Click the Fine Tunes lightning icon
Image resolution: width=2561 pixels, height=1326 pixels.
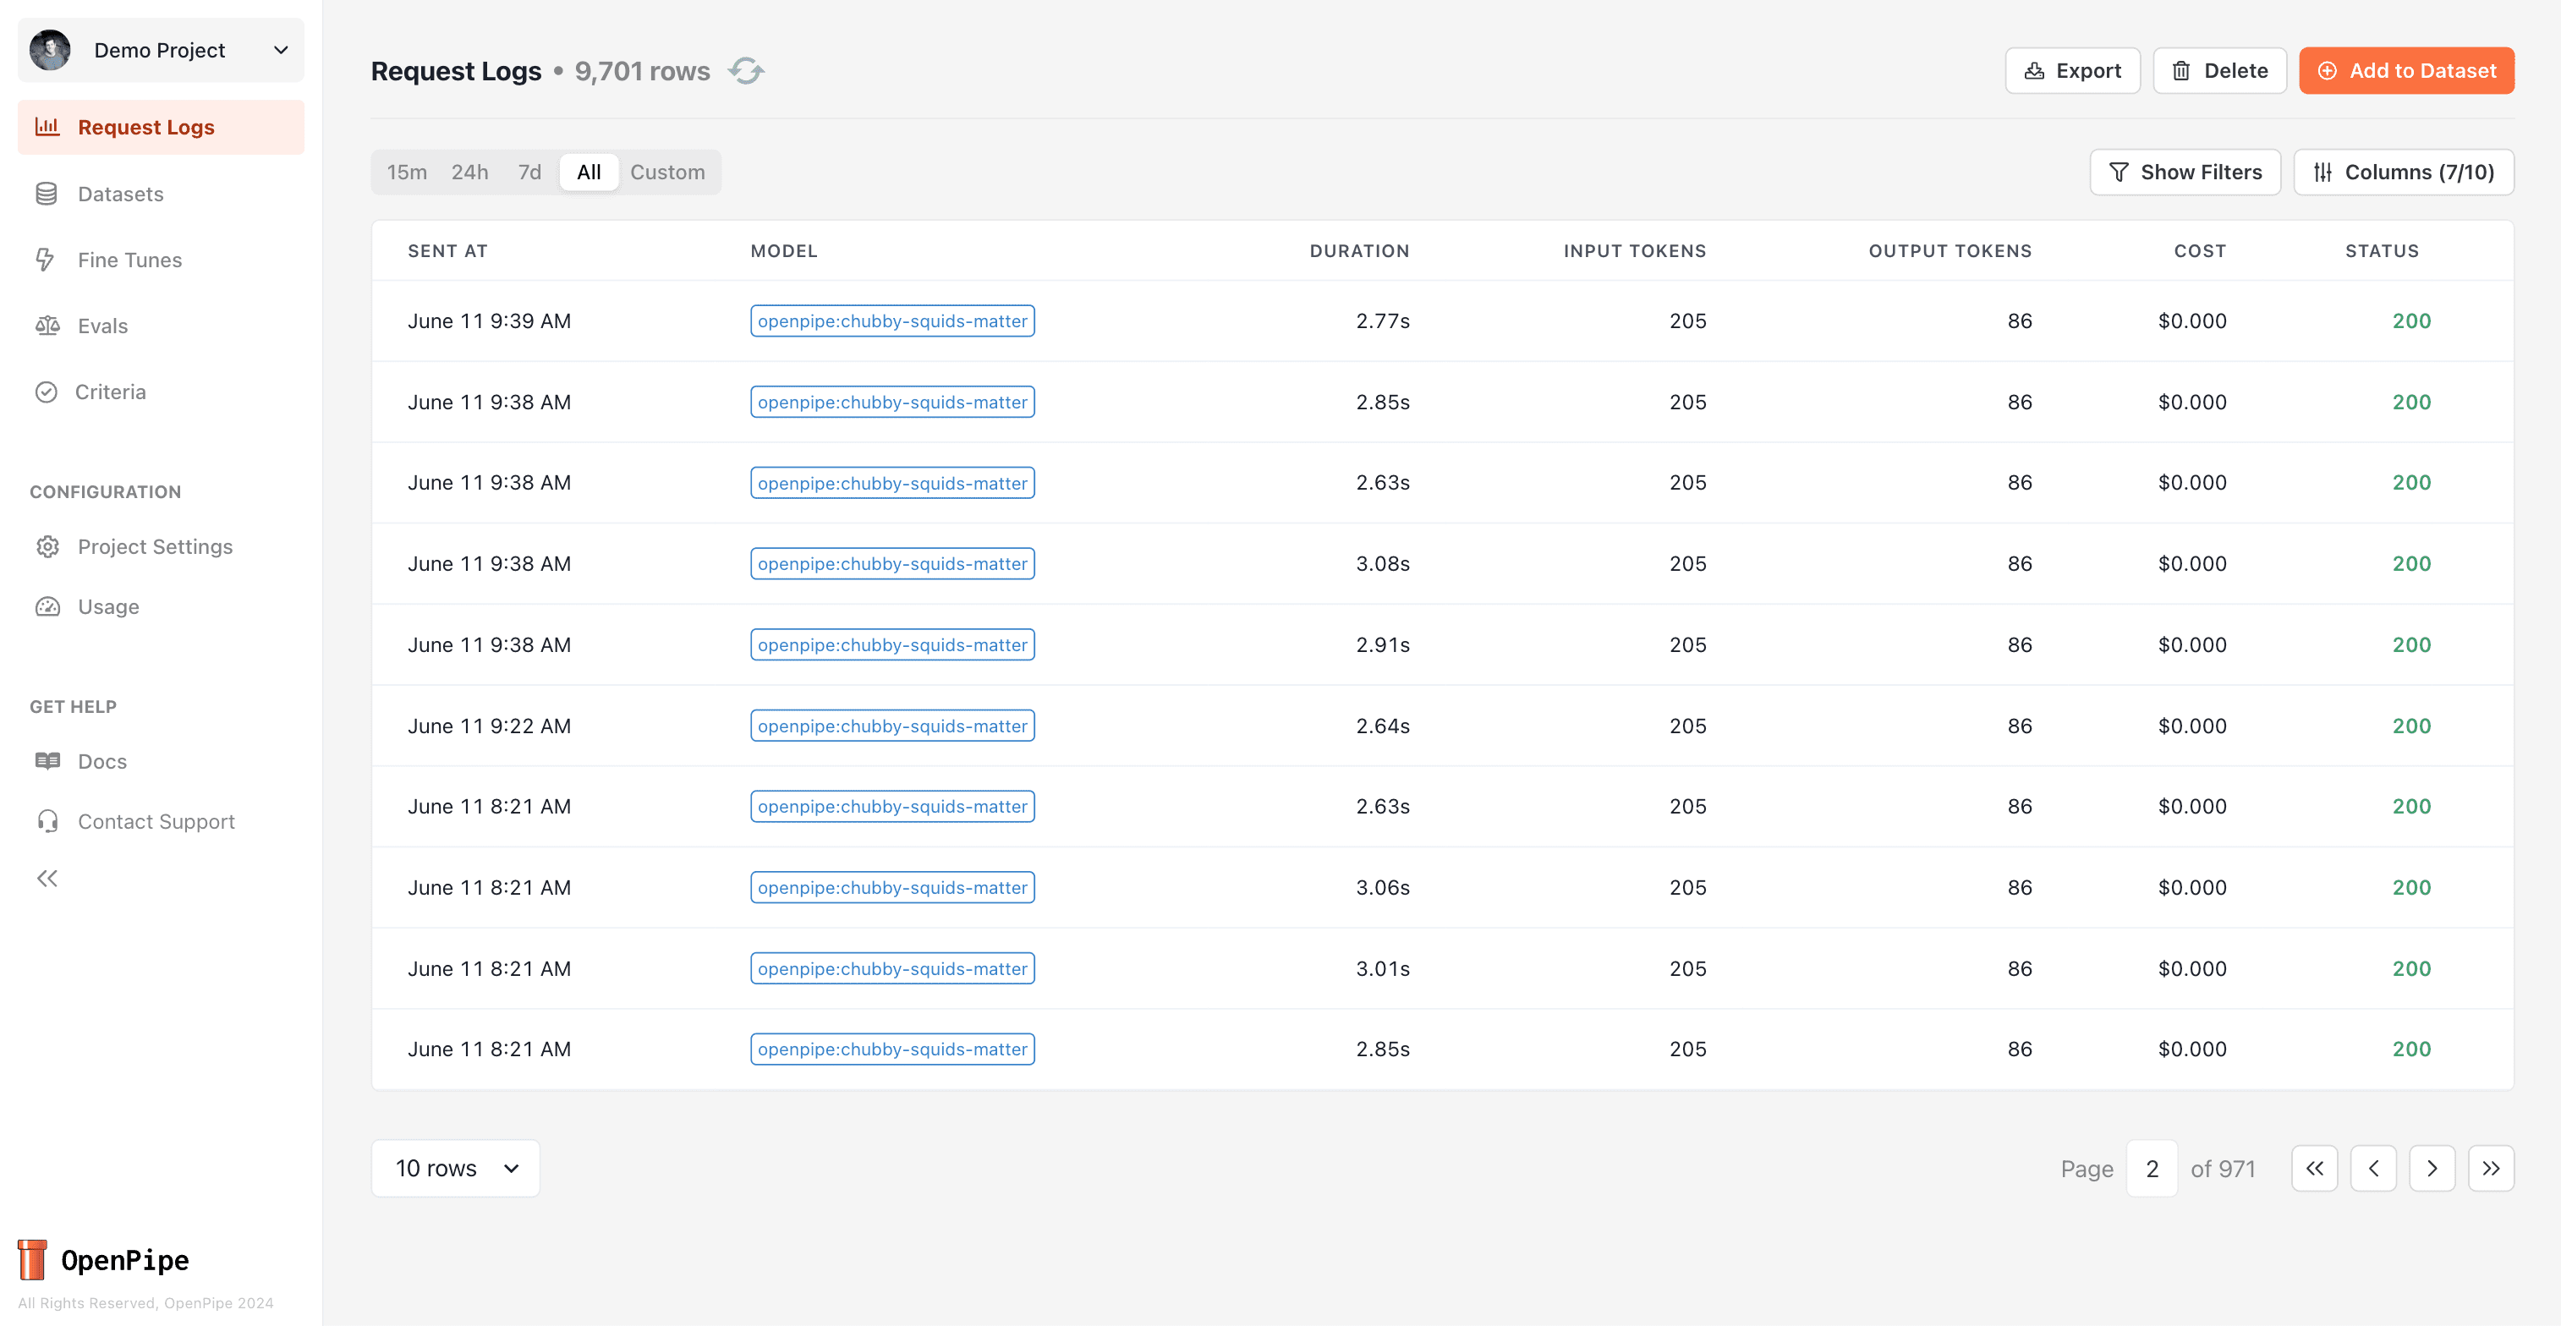pyautogui.click(x=47, y=260)
